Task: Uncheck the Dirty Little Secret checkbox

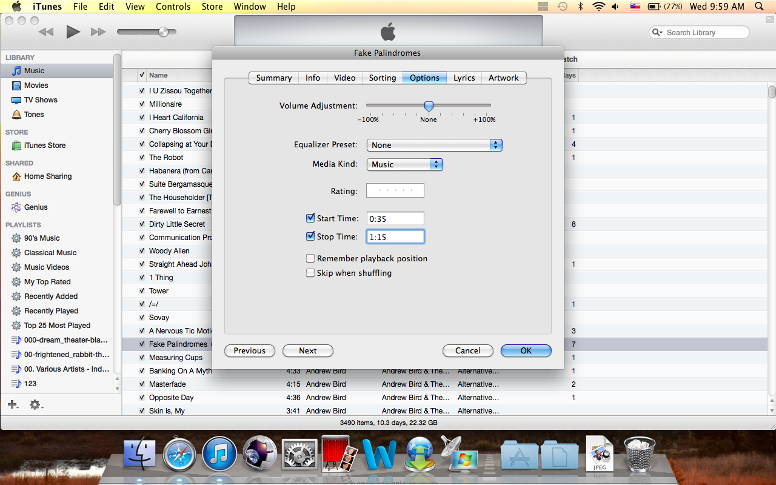Action: (x=141, y=224)
